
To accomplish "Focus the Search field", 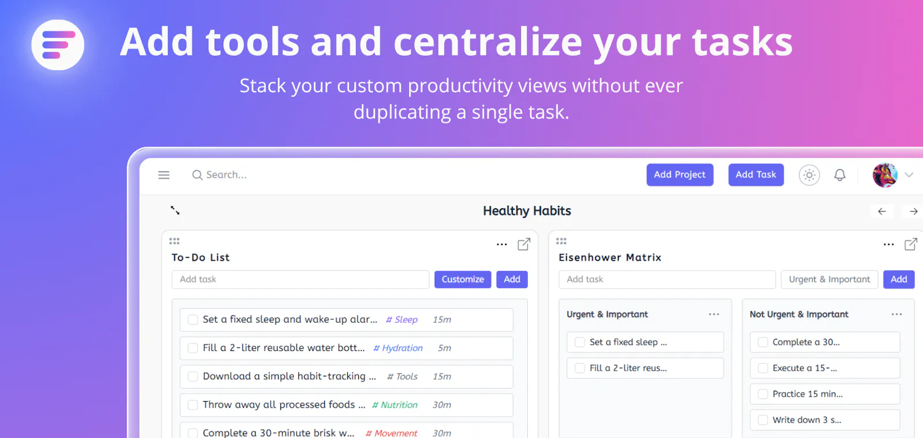I will click(226, 175).
